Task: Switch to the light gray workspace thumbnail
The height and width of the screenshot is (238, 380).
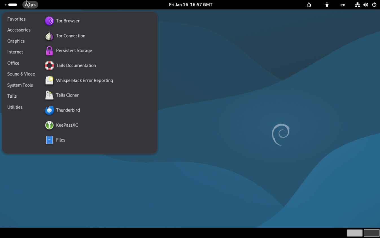Action: 355,233
